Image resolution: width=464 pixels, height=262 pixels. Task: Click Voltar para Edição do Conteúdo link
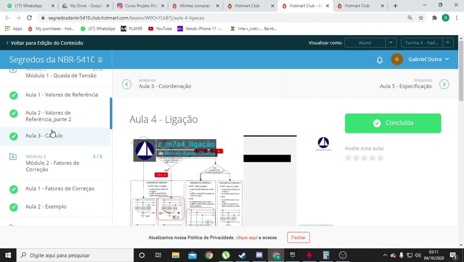click(44, 43)
